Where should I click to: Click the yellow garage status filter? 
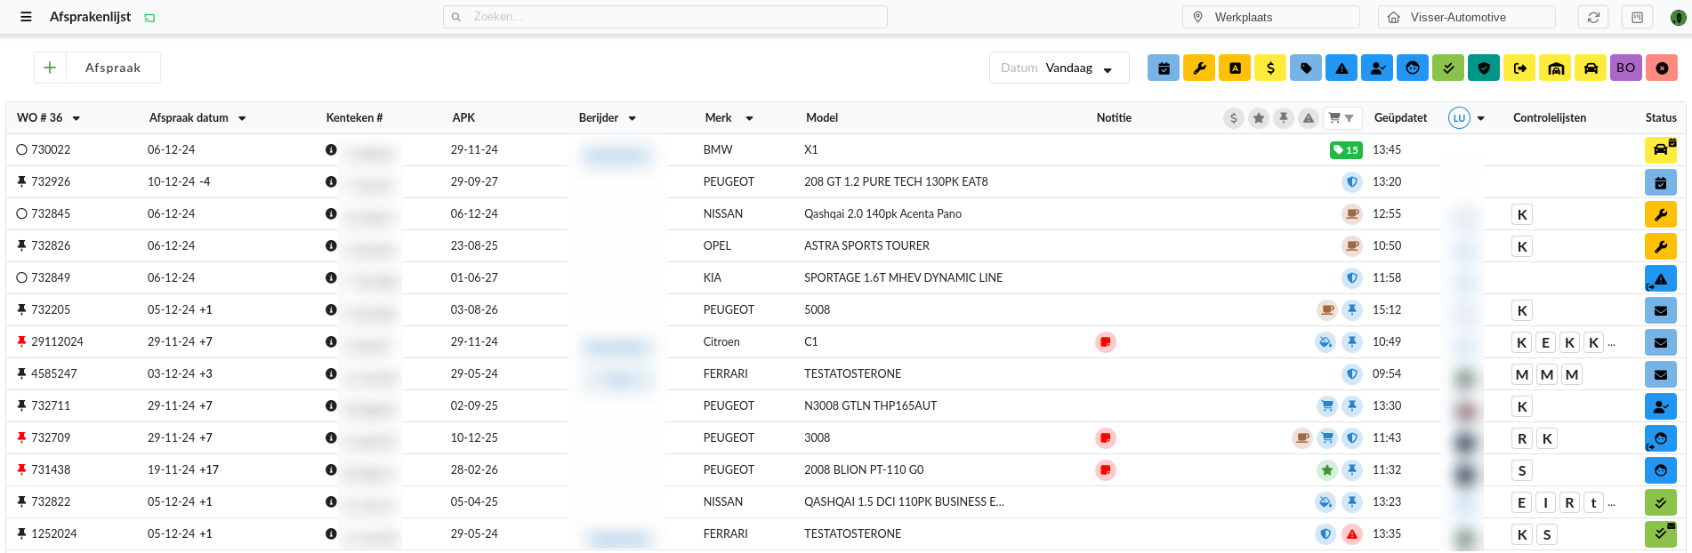(1555, 68)
